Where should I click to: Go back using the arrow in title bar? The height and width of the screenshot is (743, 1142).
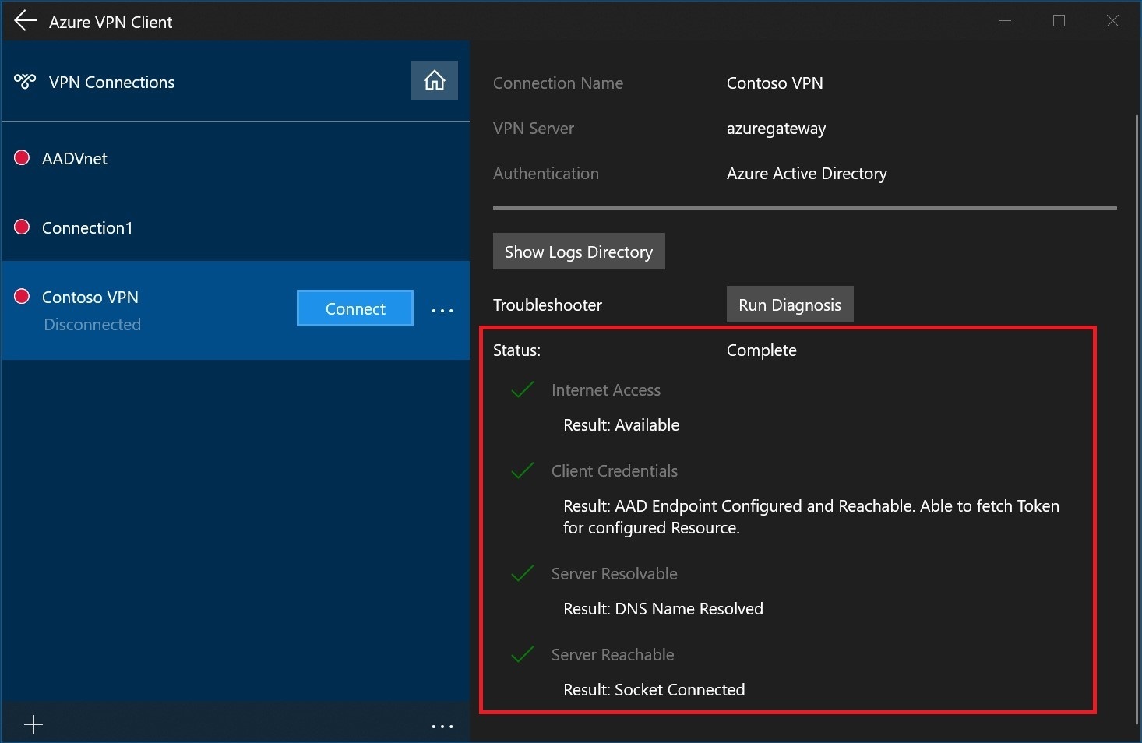26,21
